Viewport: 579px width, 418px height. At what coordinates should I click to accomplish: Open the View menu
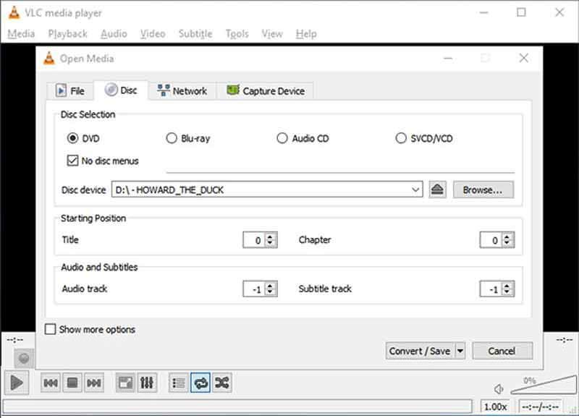click(272, 34)
